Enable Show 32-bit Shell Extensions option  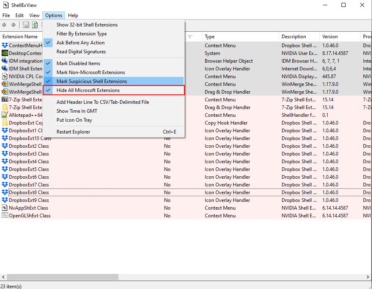pos(114,25)
